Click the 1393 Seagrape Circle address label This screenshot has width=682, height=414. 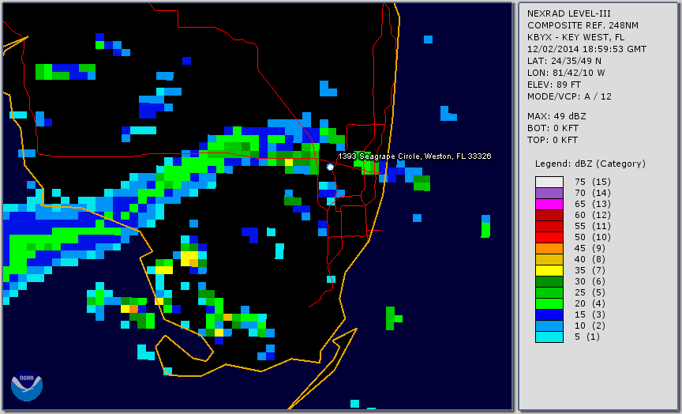(414, 156)
